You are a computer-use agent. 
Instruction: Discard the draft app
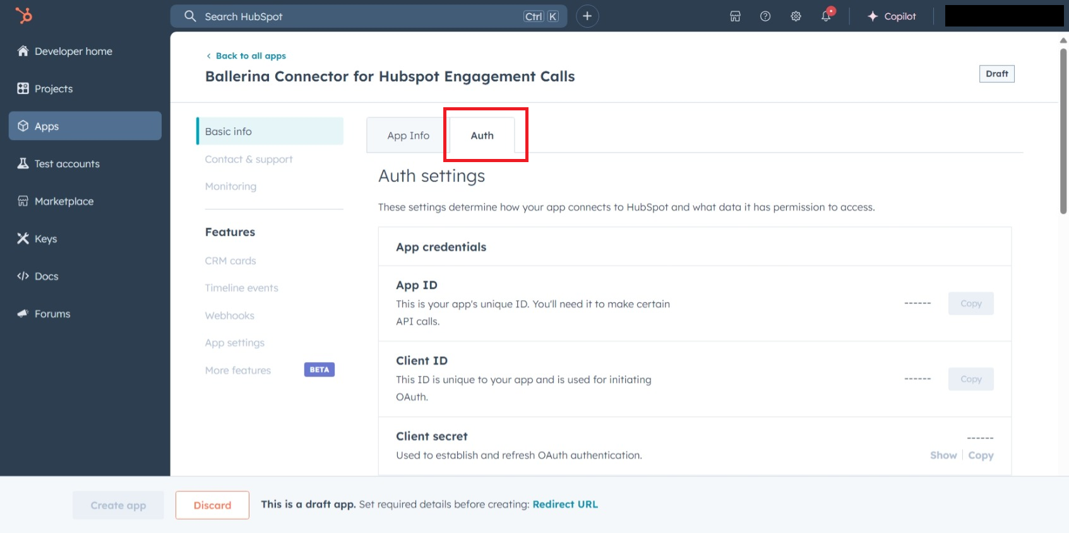tap(212, 505)
